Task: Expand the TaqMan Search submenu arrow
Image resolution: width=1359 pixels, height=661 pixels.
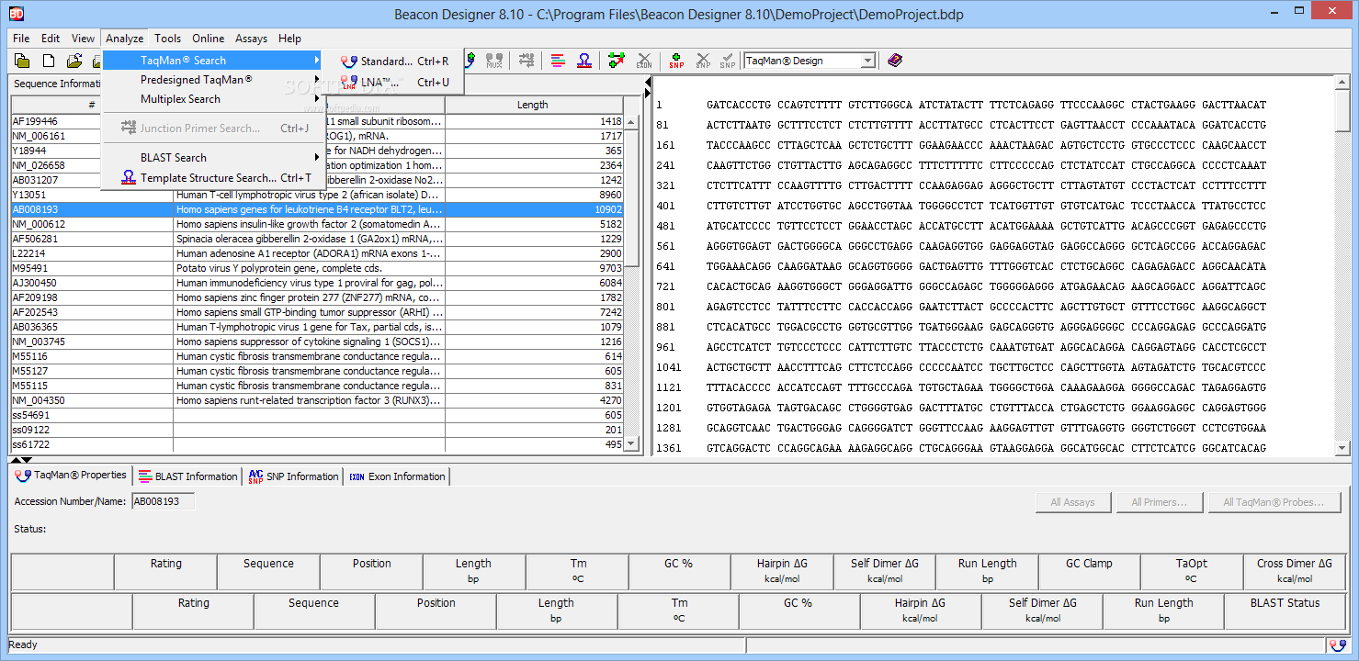Action: (x=317, y=61)
